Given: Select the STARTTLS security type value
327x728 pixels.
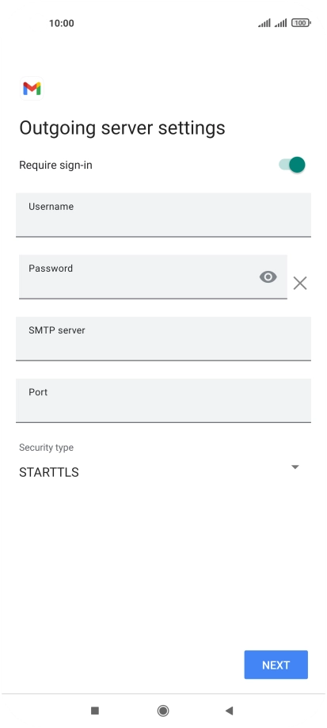Looking at the screenshot, I should 49,473.
